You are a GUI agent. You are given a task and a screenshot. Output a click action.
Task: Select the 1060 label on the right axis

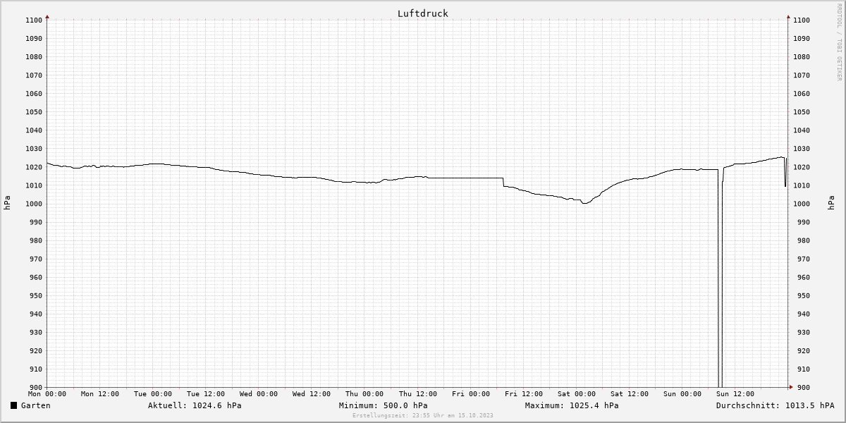(802, 94)
